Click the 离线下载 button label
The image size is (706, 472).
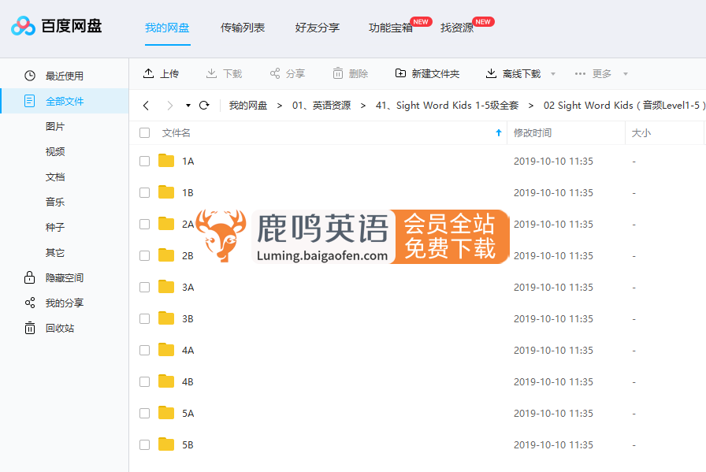(x=522, y=74)
